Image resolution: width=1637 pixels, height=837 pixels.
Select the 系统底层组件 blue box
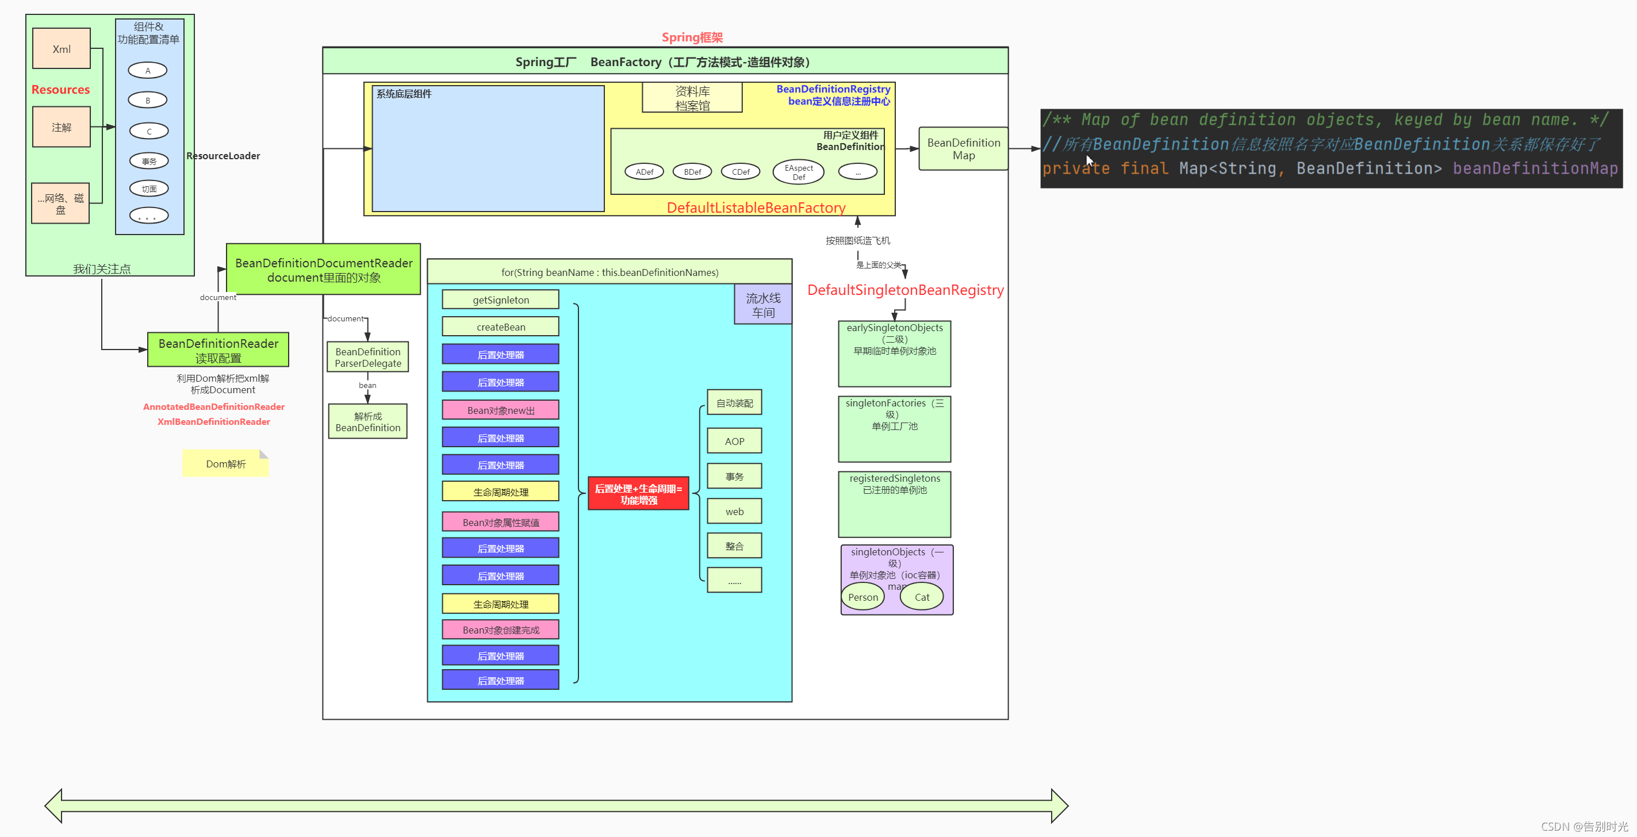488,149
